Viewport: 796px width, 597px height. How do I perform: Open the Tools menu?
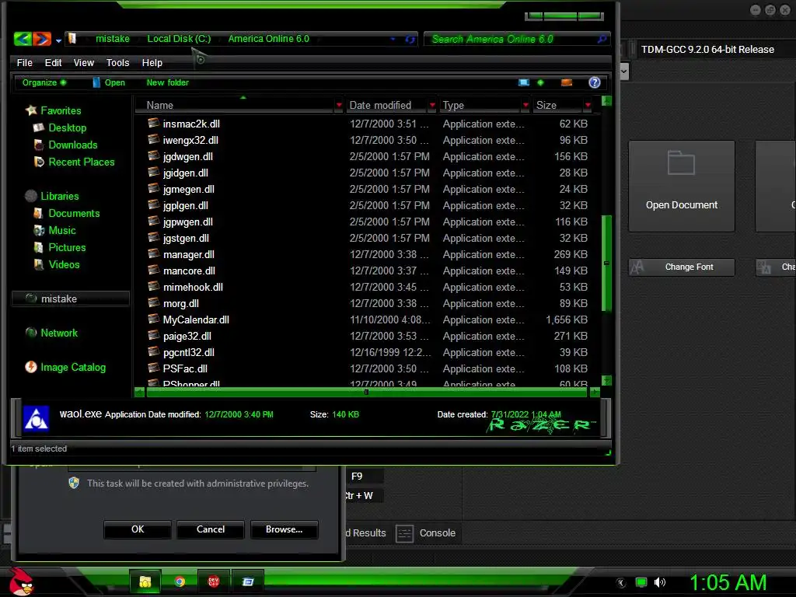[118, 62]
